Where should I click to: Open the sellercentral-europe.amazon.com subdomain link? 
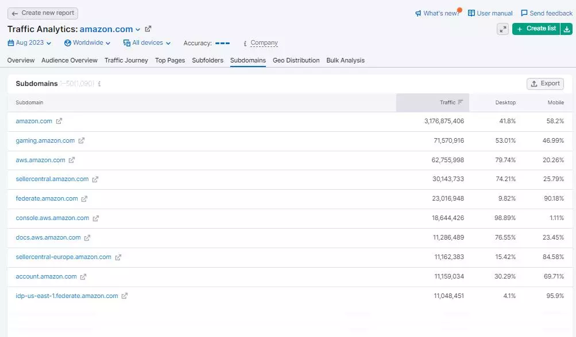[64, 257]
